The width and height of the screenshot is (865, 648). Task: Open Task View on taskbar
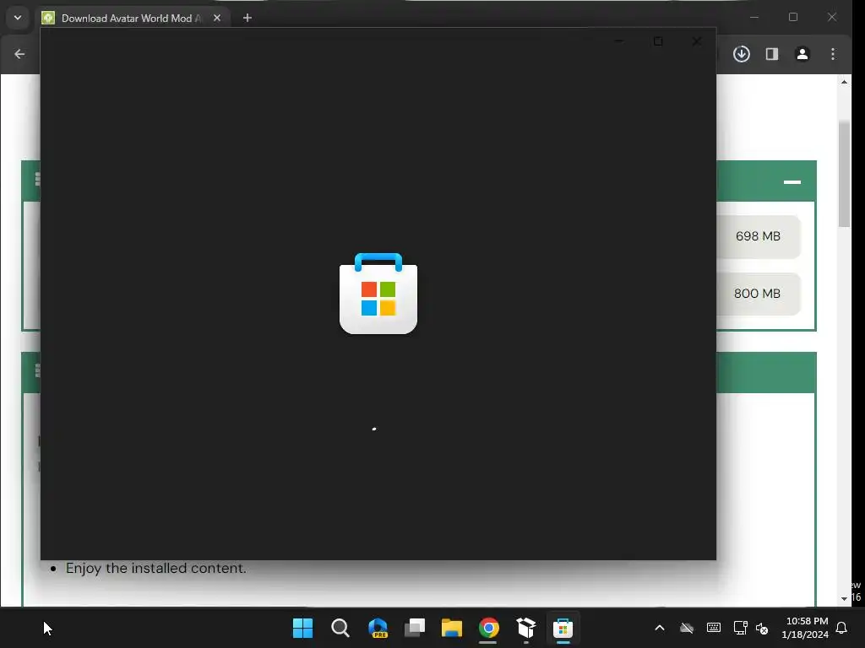pos(415,628)
